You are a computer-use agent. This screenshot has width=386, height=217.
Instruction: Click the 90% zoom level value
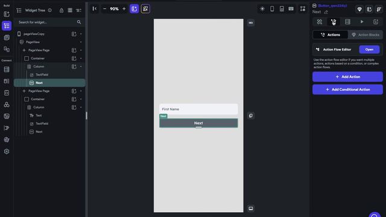click(114, 9)
